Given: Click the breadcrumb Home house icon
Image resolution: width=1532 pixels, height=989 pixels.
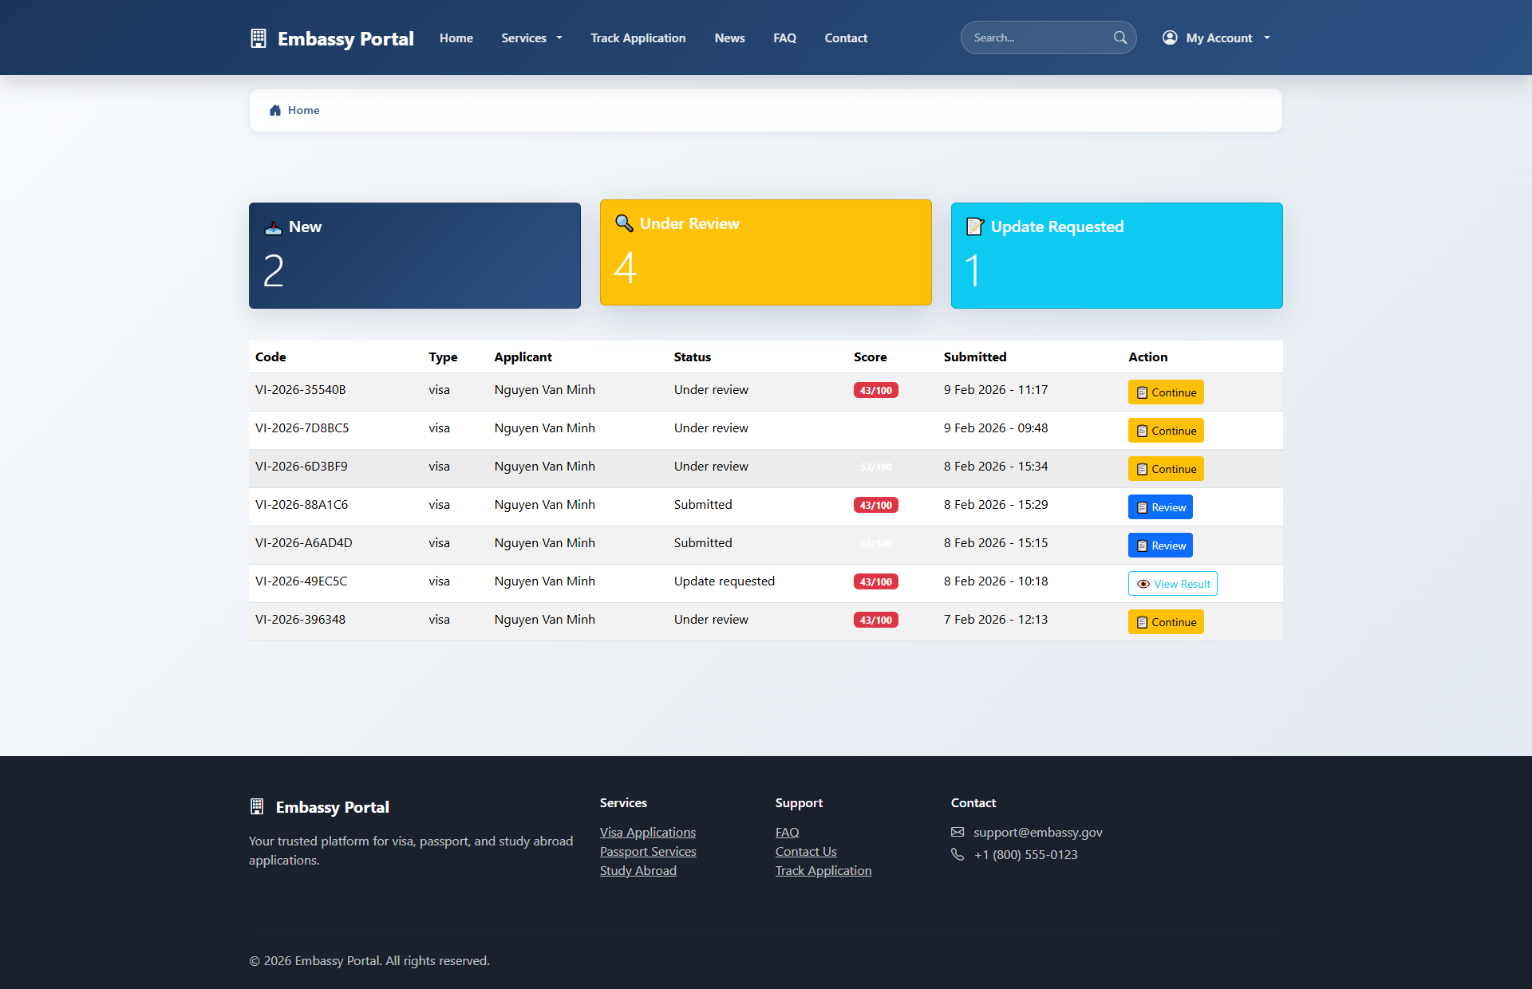Looking at the screenshot, I should point(275,110).
